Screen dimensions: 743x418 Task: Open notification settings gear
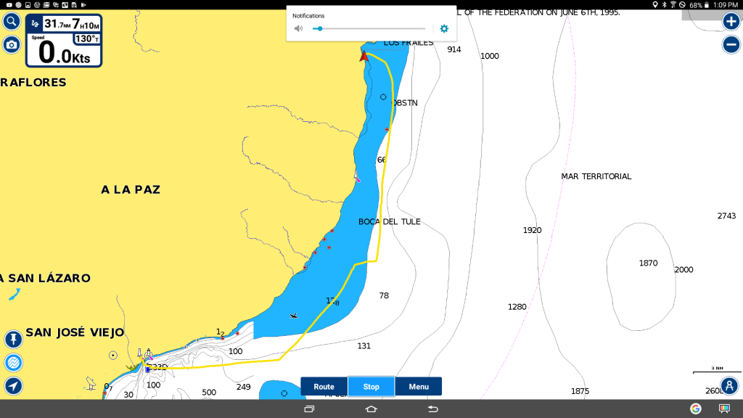(444, 29)
